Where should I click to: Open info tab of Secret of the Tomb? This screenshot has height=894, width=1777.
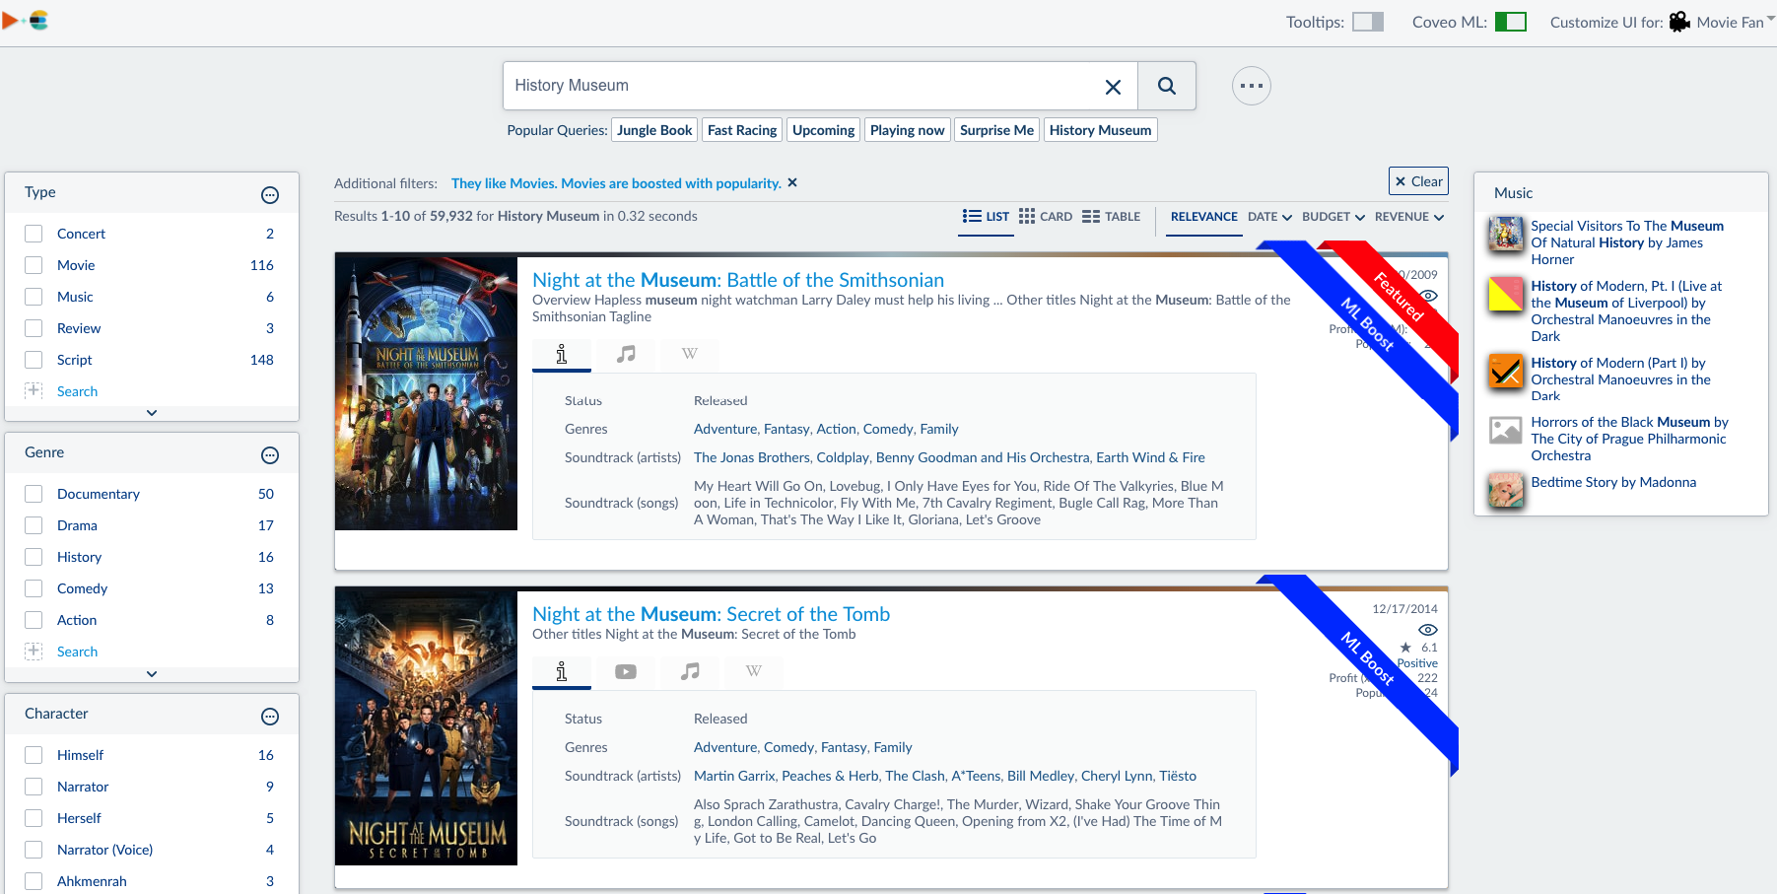(562, 671)
